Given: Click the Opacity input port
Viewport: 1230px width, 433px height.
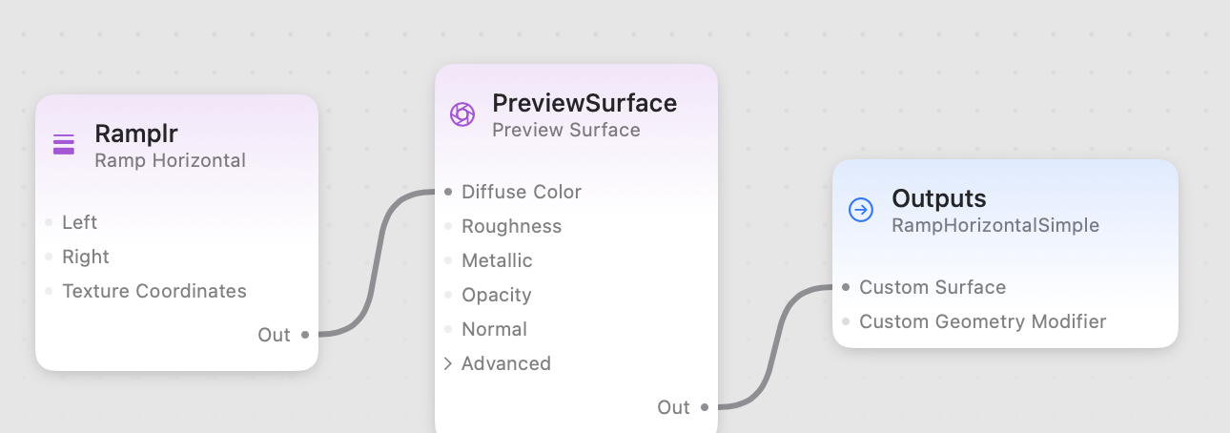Looking at the screenshot, I should tap(448, 295).
